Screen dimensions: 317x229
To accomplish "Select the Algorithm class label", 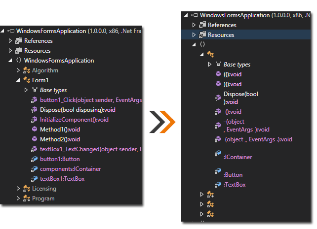I will [x=45, y=70].
